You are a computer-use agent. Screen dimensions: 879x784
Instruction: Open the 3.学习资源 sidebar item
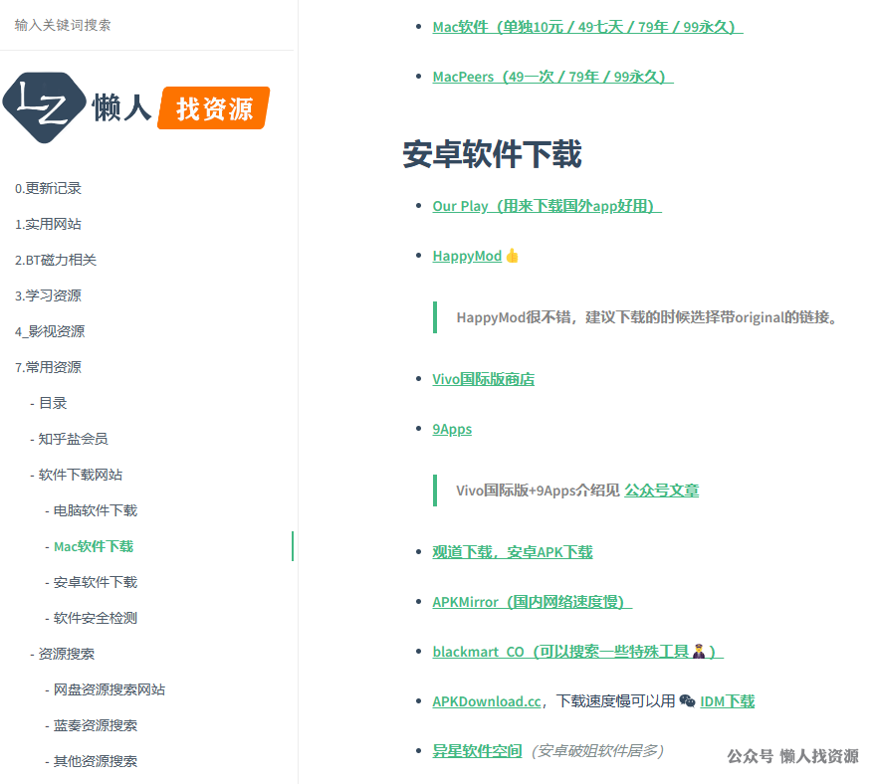pyautogui.click(x=48, y=295)
